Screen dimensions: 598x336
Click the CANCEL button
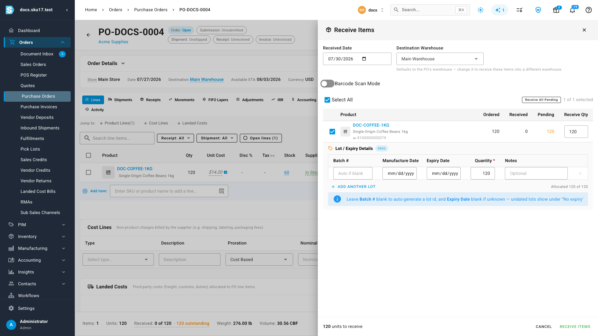click(x=543, y=327)
